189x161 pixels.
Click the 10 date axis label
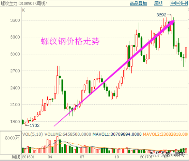117,157
